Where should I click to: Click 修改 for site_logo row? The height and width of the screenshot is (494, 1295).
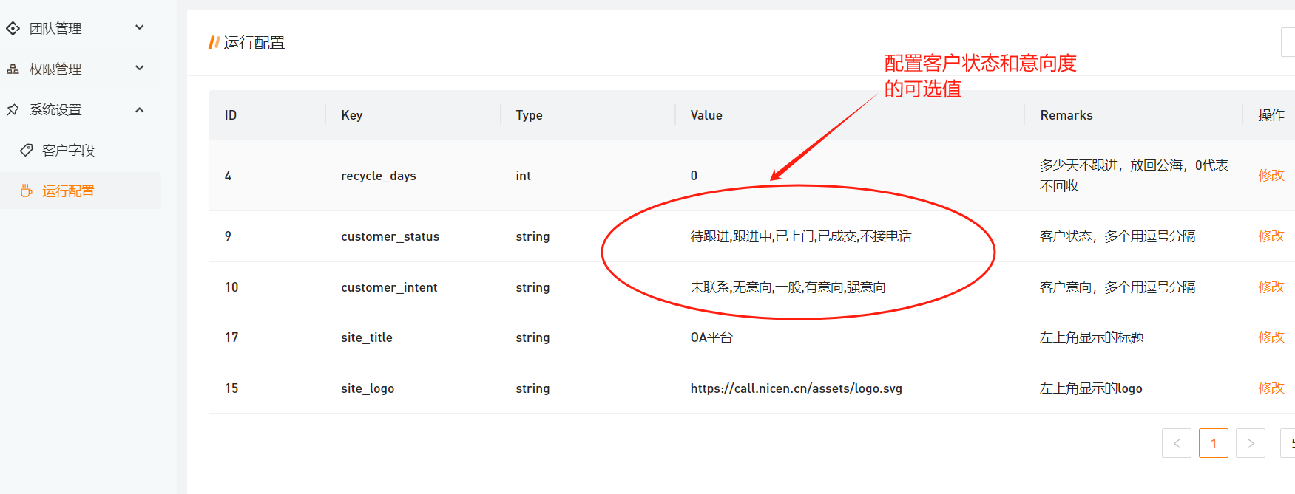click(x=1271, y=388)
